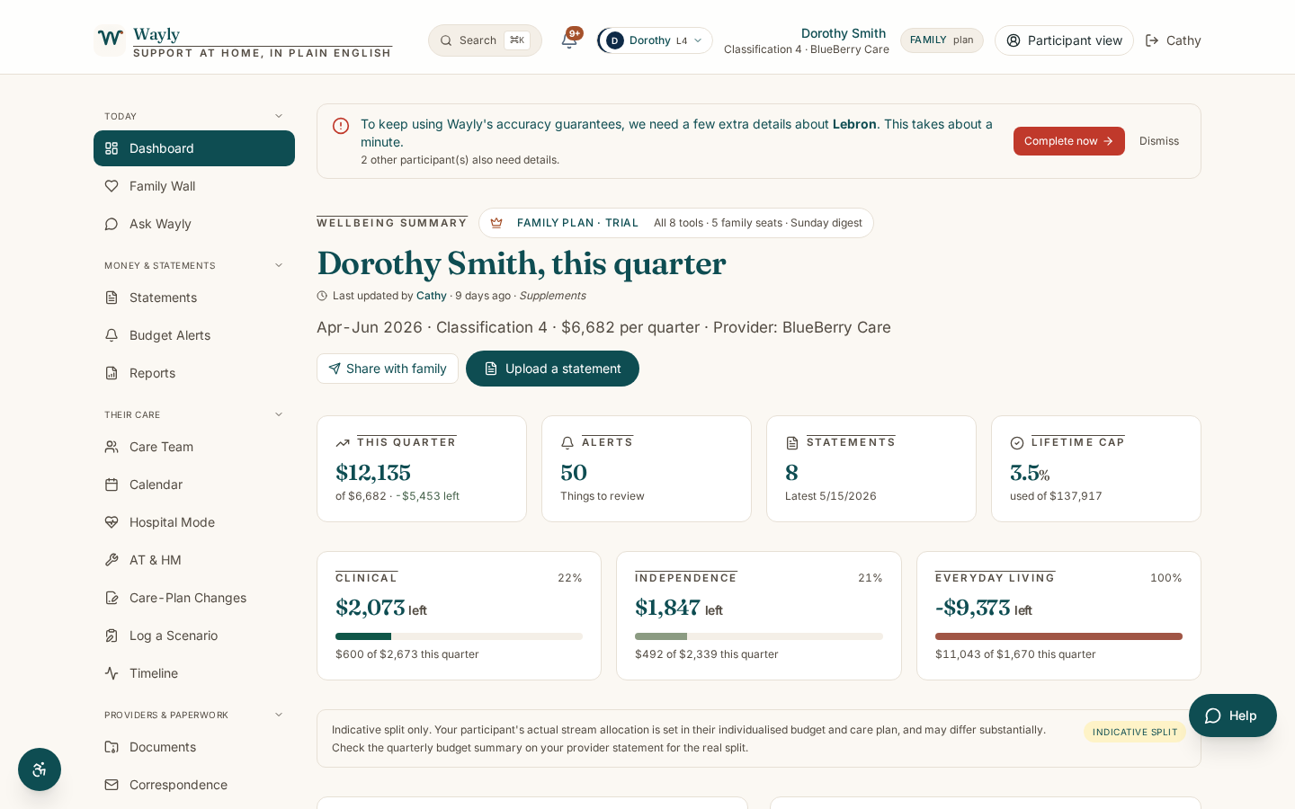Click the Lifetime Cap check-circle icon
The height and width of the screenshot is (809, 1295).
pyautogui.click(x=1017, y=443)
